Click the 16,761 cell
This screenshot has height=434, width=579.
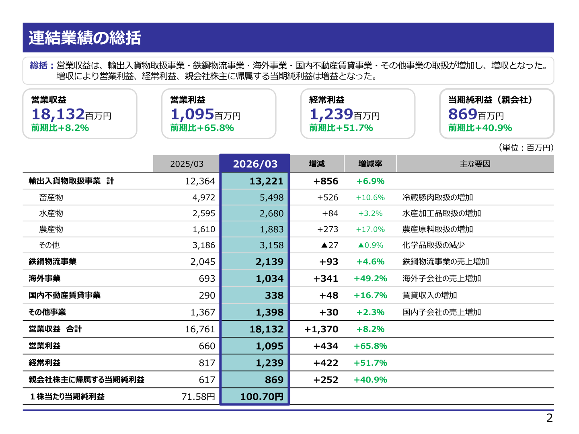(200, 329)
